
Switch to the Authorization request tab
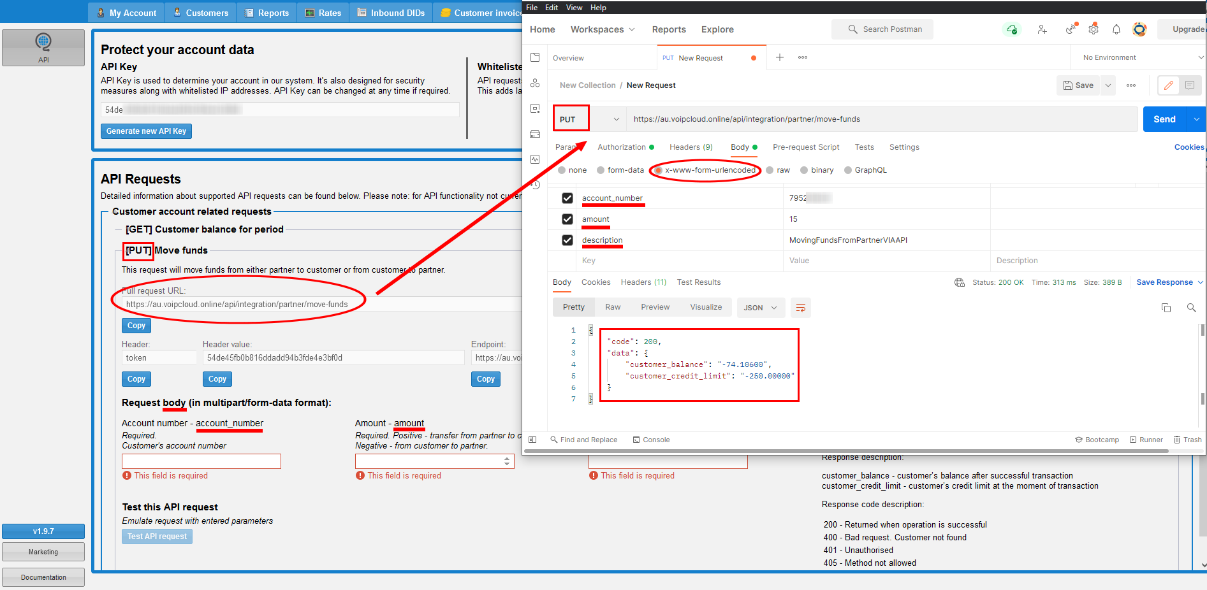[625, 147]
